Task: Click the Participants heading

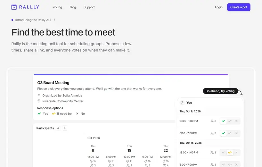Action: tap(45, 128)
